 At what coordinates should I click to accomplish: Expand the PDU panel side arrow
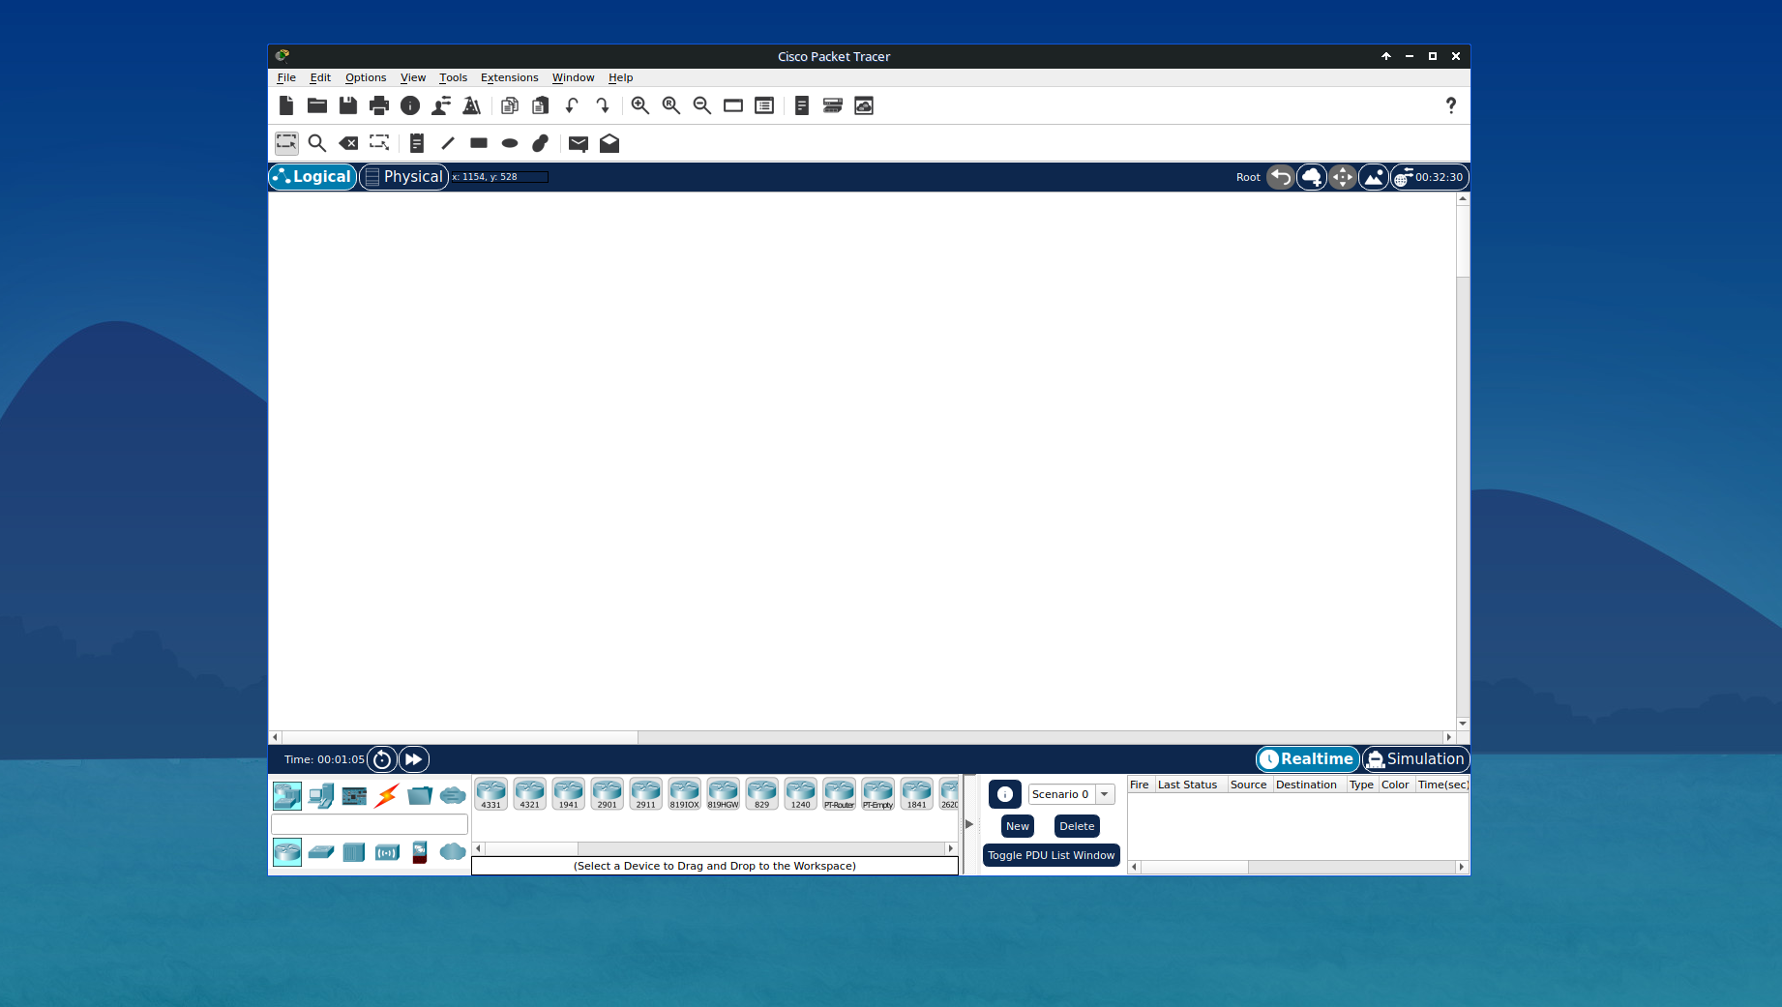pyautogui.click(x=969, y=824)
